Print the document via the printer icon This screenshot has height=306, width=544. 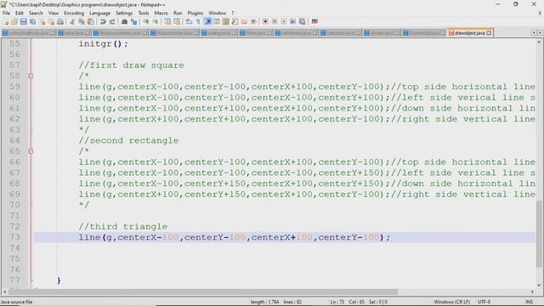coord(60,22)
